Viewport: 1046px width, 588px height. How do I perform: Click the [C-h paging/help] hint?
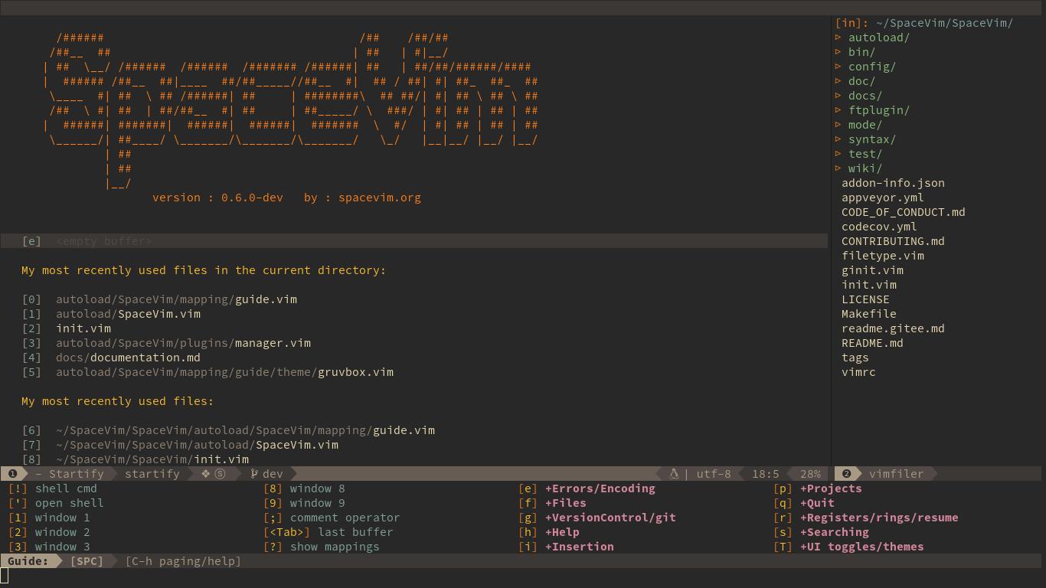point(183,561)
